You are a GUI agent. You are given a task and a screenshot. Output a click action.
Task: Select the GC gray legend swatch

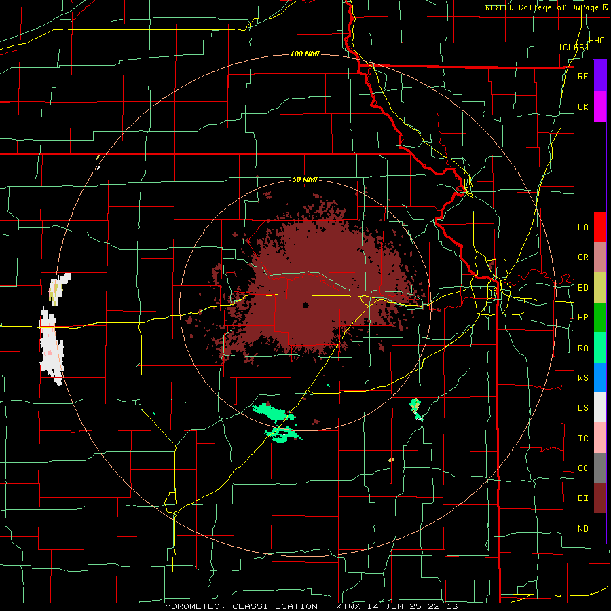(x=599, y=468)
